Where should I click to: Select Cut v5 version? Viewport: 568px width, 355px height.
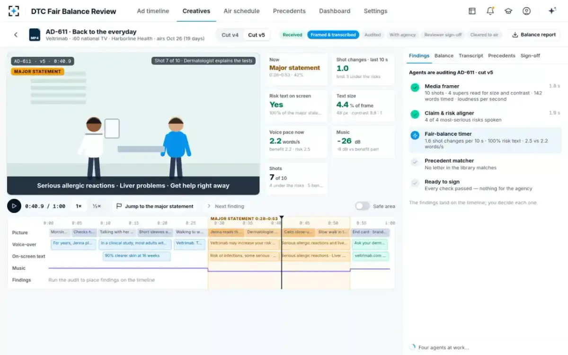tap(257, 35)
